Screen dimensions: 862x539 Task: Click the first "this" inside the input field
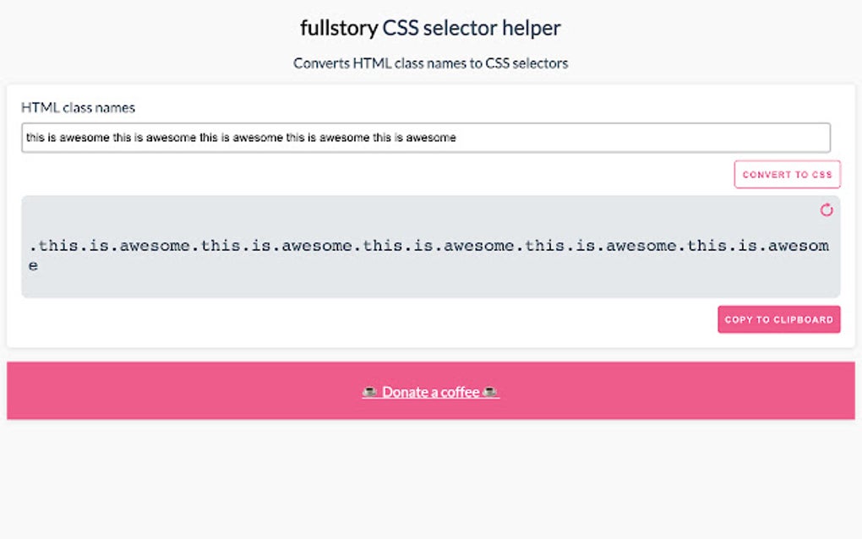tap(35, 138)
